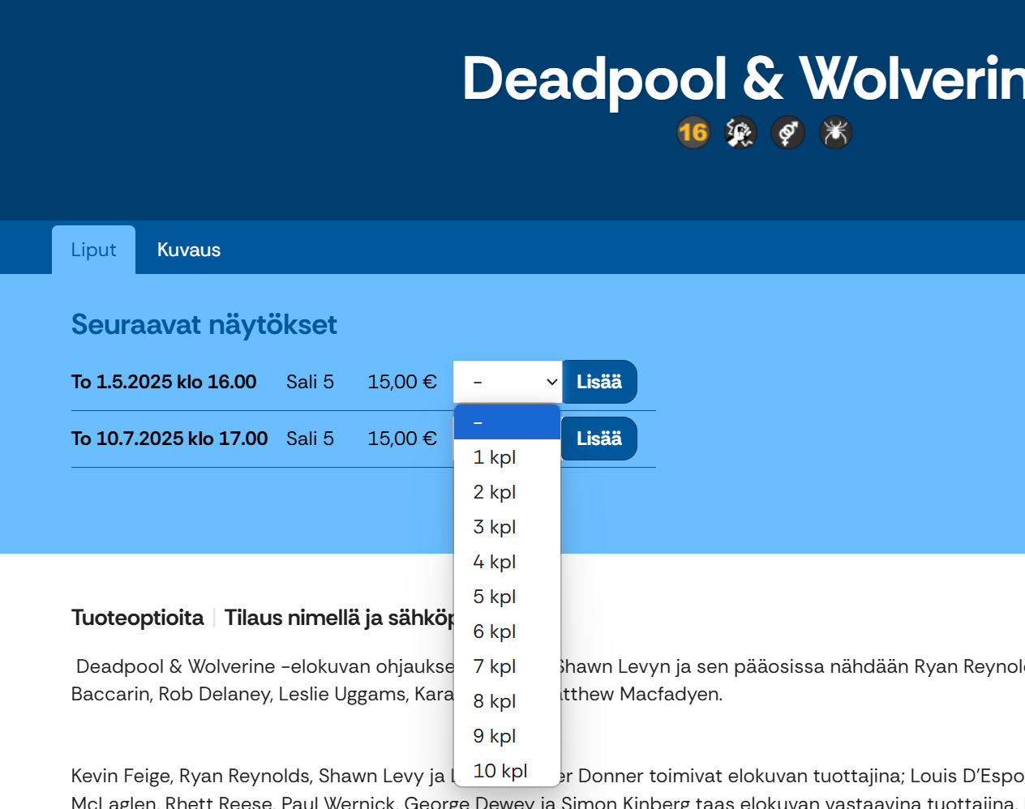Collapse the ticket quantity dropdown for 1.5.2025
Viewport: 1025px width, 809px height.
coord(507,382)
